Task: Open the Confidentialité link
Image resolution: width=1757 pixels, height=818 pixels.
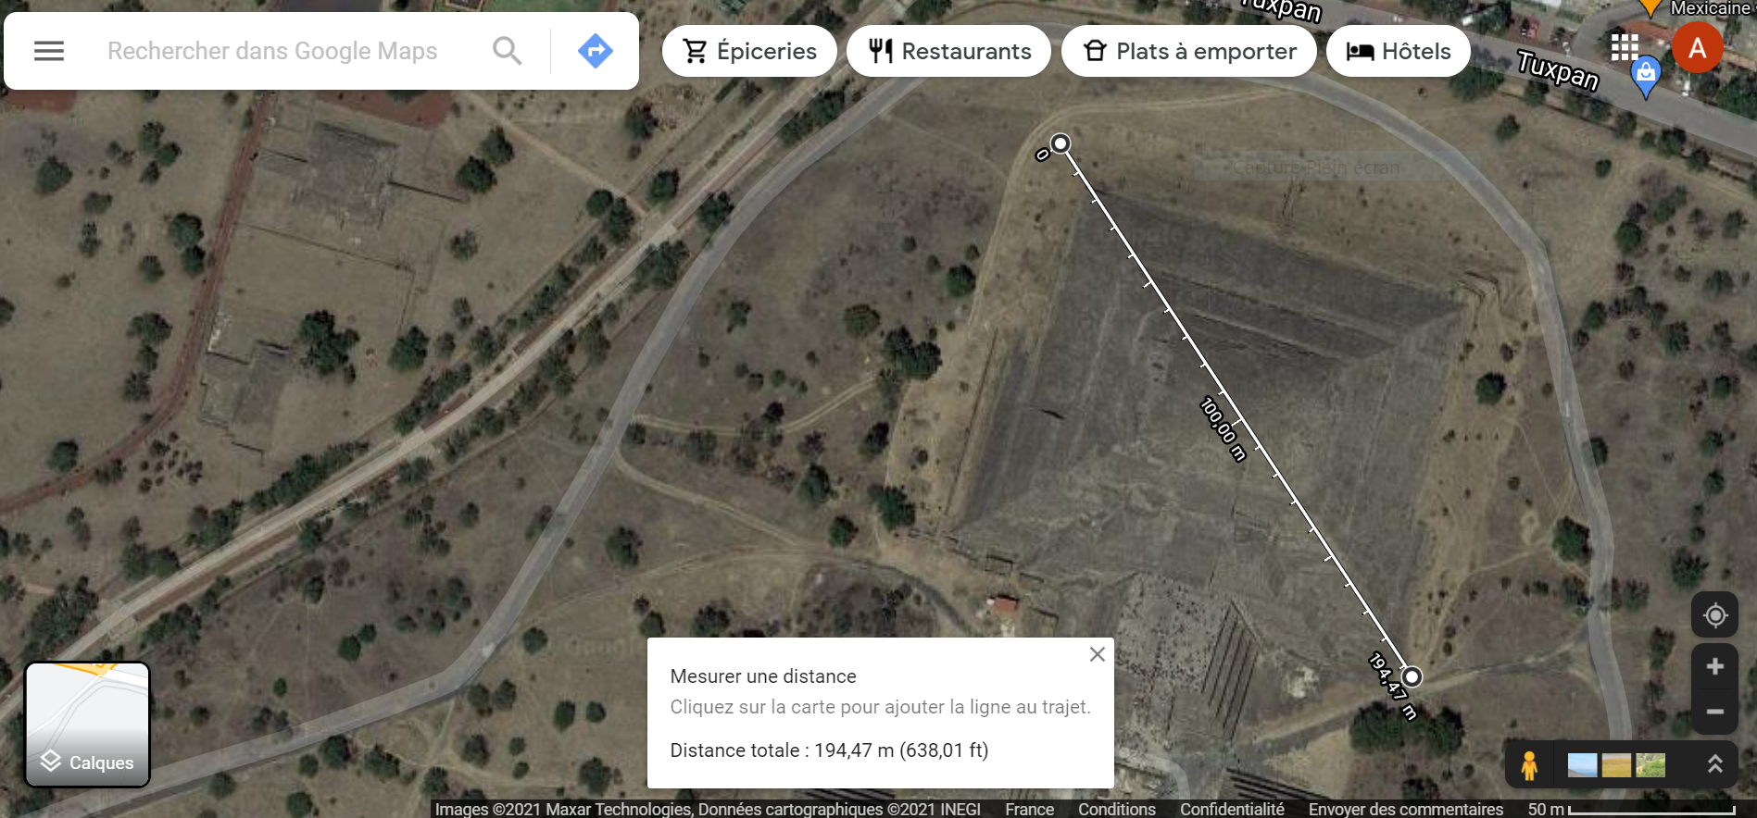Action: (x=1232, y=809)
